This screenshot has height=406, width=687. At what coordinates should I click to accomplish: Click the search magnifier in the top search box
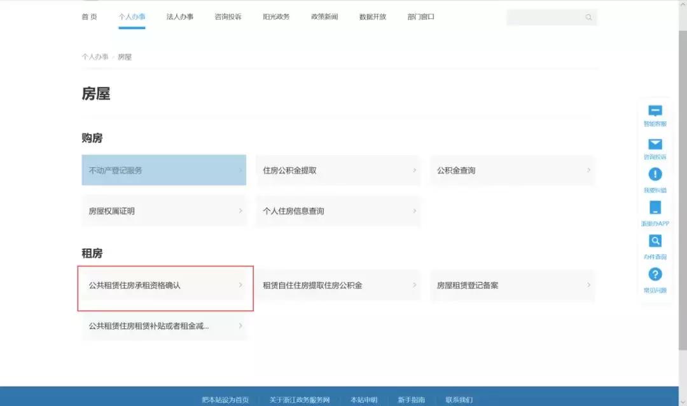pyautogui.click(x=588, y=17)
